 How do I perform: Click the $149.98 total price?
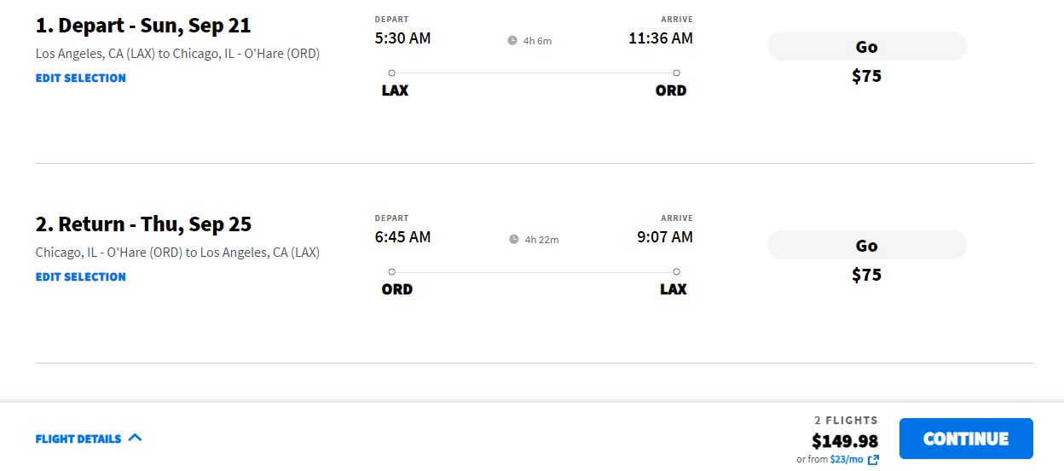844,441
